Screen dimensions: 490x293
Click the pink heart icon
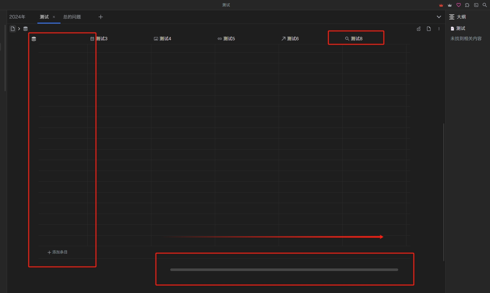pos(459,5)
